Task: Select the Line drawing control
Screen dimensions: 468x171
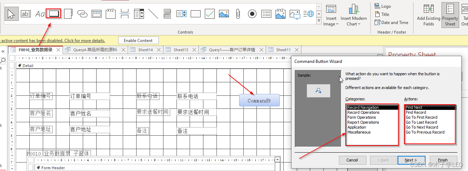Action: (153, 14)
